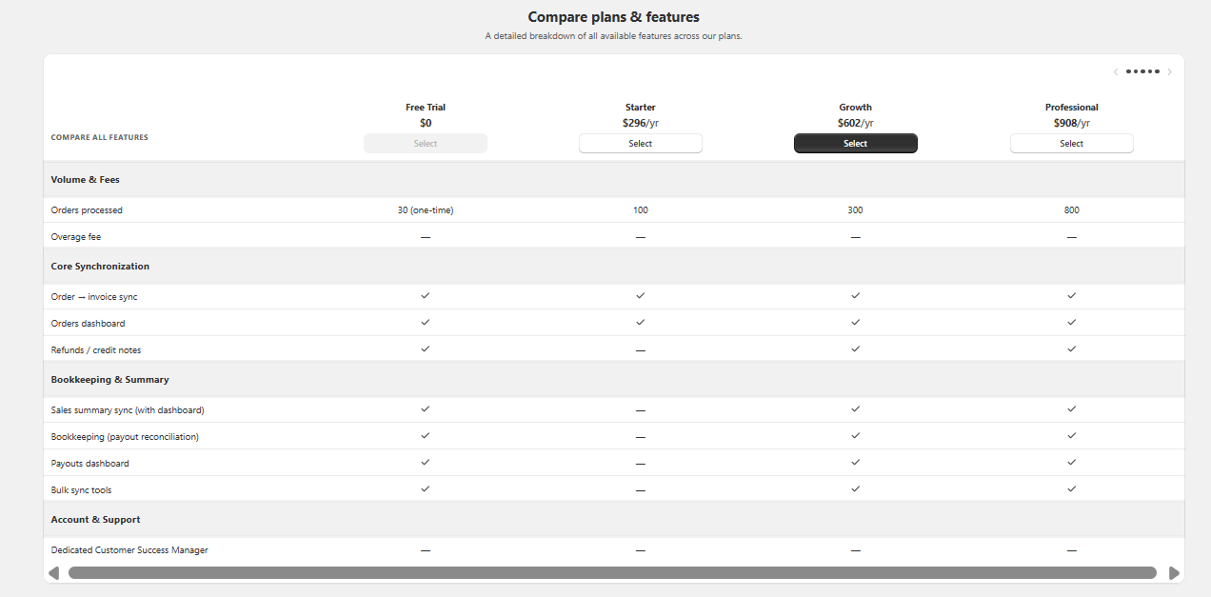This screenshot has width=1211, height=597.
Task: Click the previous carousel arrow chevron
Action: 1116,71
